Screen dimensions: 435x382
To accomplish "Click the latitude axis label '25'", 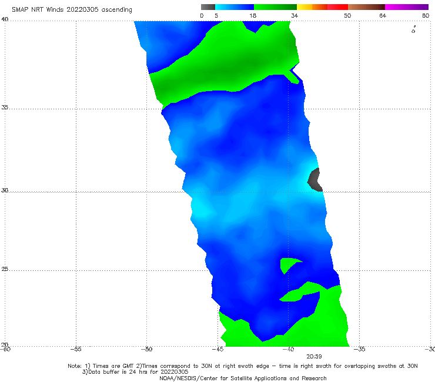I will point(5,269).
